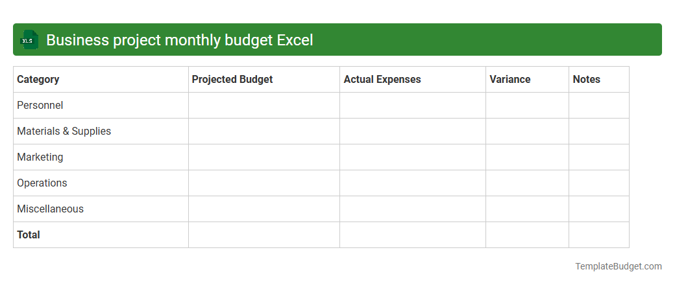The height and width of the screenshot is (285, 675).
Task: Click the Category column header
Action: [x=101, y=80]
